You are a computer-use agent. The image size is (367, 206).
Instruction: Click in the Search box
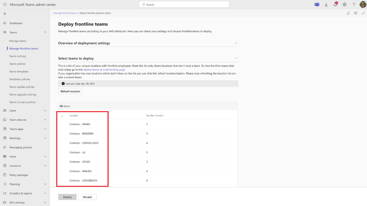(184, 5)
